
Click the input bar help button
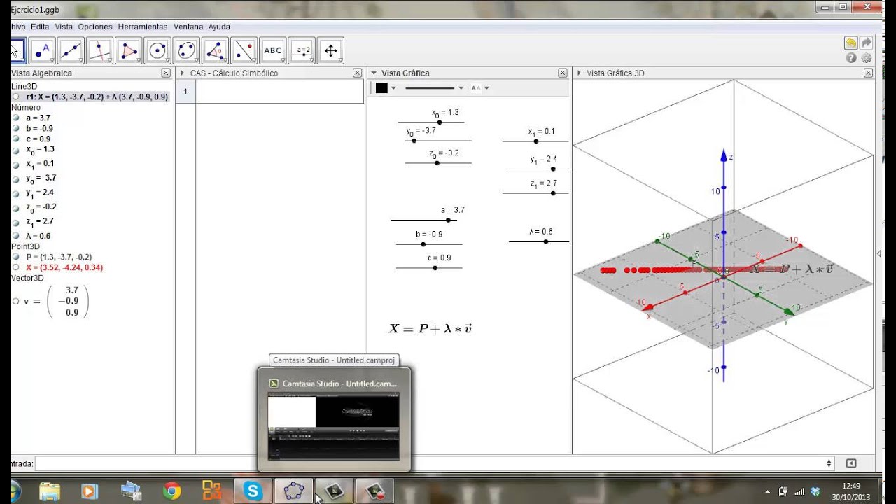coord(851,463)
